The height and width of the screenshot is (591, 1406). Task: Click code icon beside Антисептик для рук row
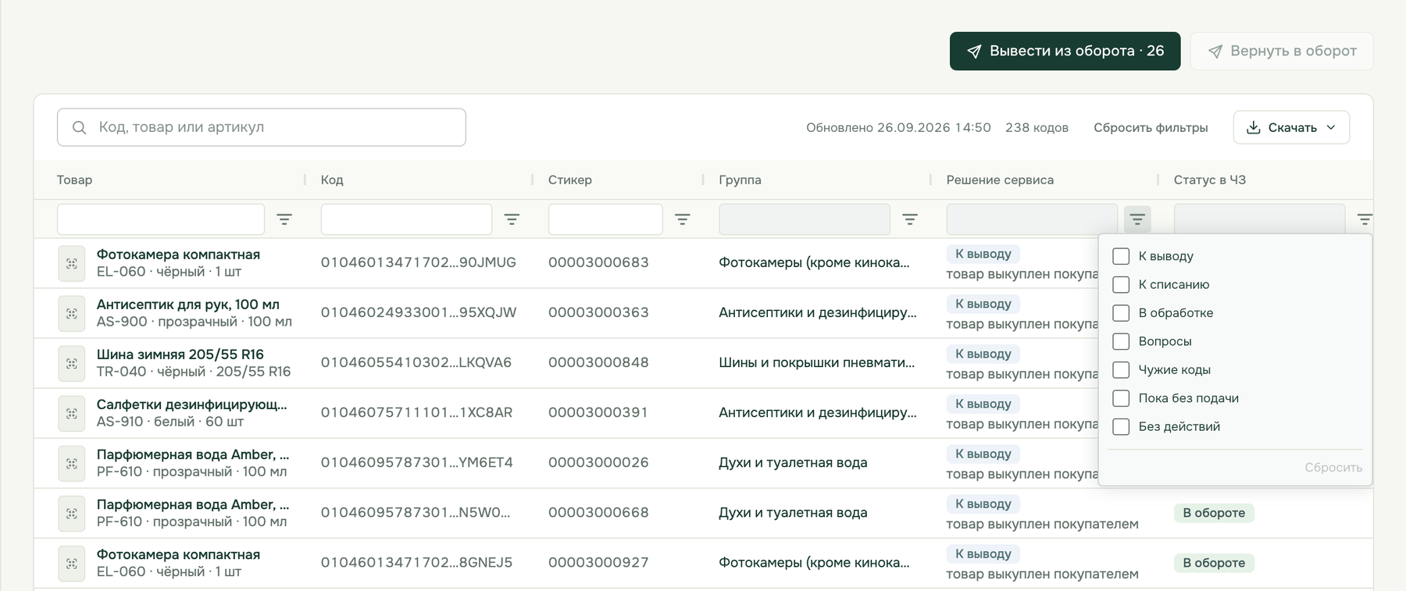pos(72,313)
